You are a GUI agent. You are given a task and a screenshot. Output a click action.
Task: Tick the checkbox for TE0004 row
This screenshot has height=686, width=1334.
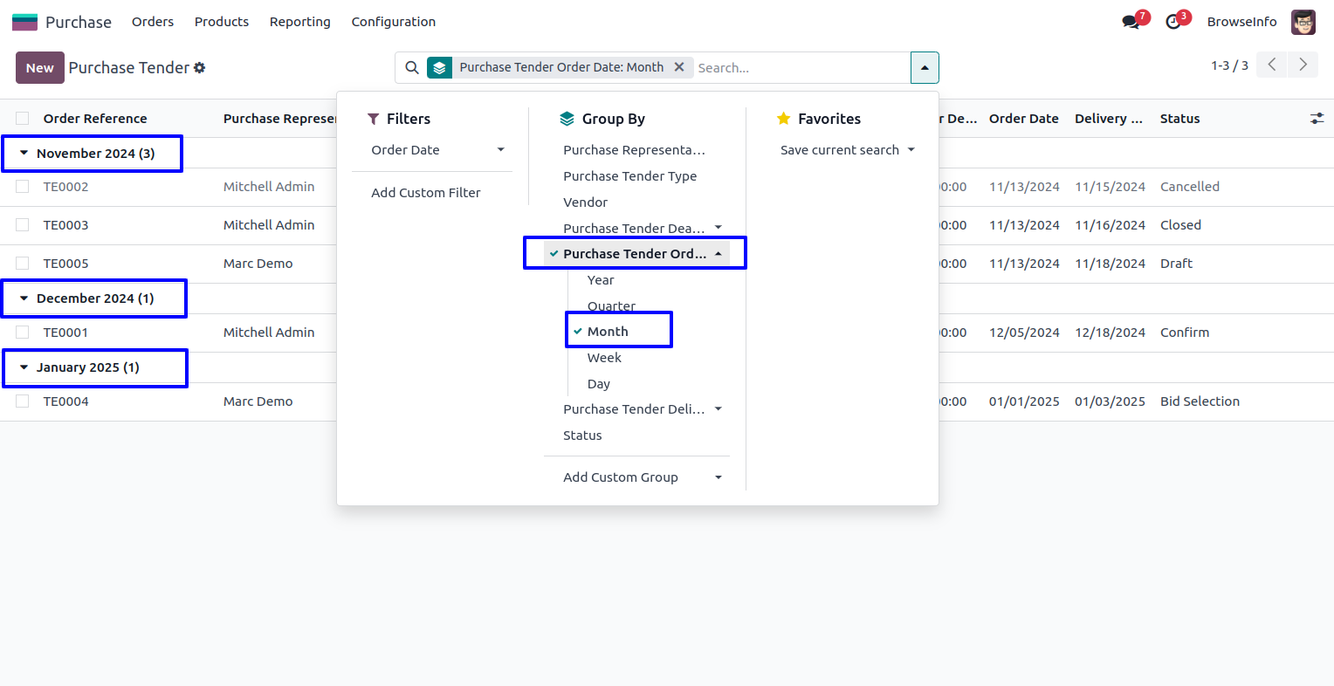(23, 401)
